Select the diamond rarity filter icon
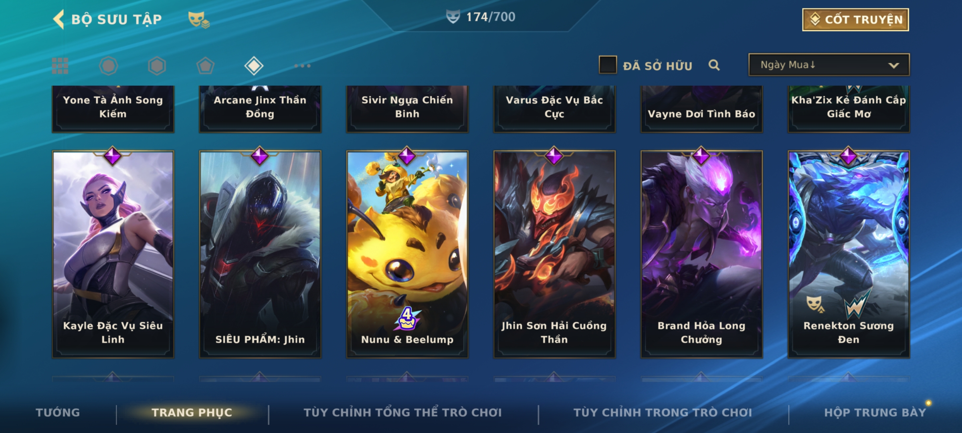Viewport: 962px width, 433px height. (x=254, y=66)
